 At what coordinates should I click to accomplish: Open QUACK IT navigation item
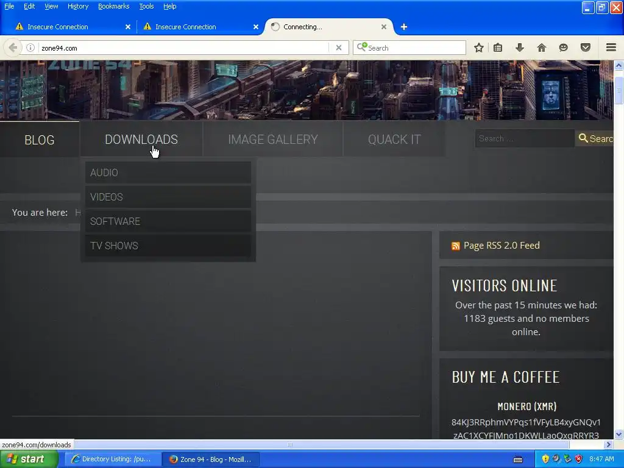[x=394, y=140]
